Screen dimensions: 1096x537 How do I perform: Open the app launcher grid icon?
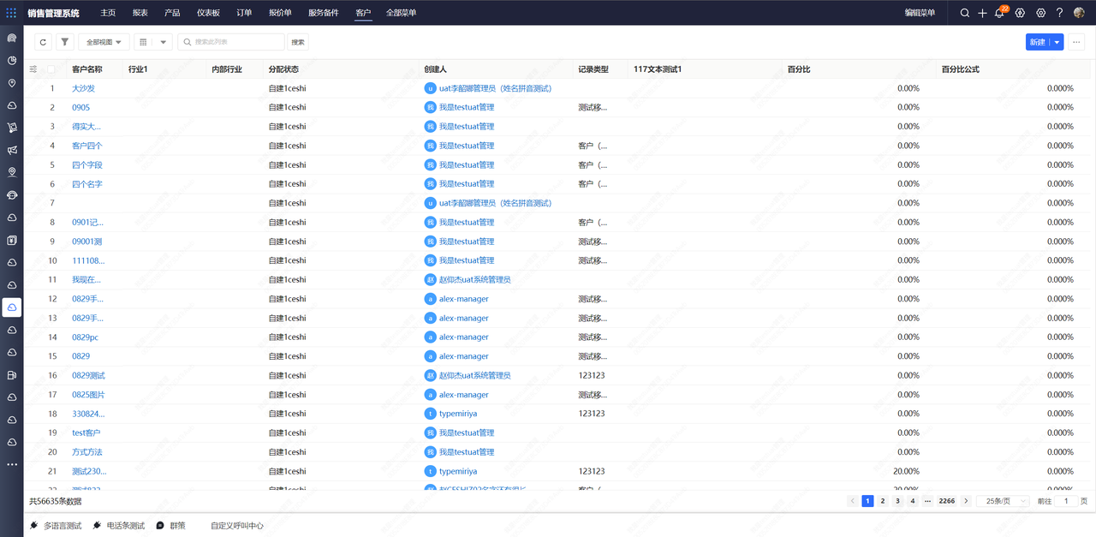coord(11,13)
